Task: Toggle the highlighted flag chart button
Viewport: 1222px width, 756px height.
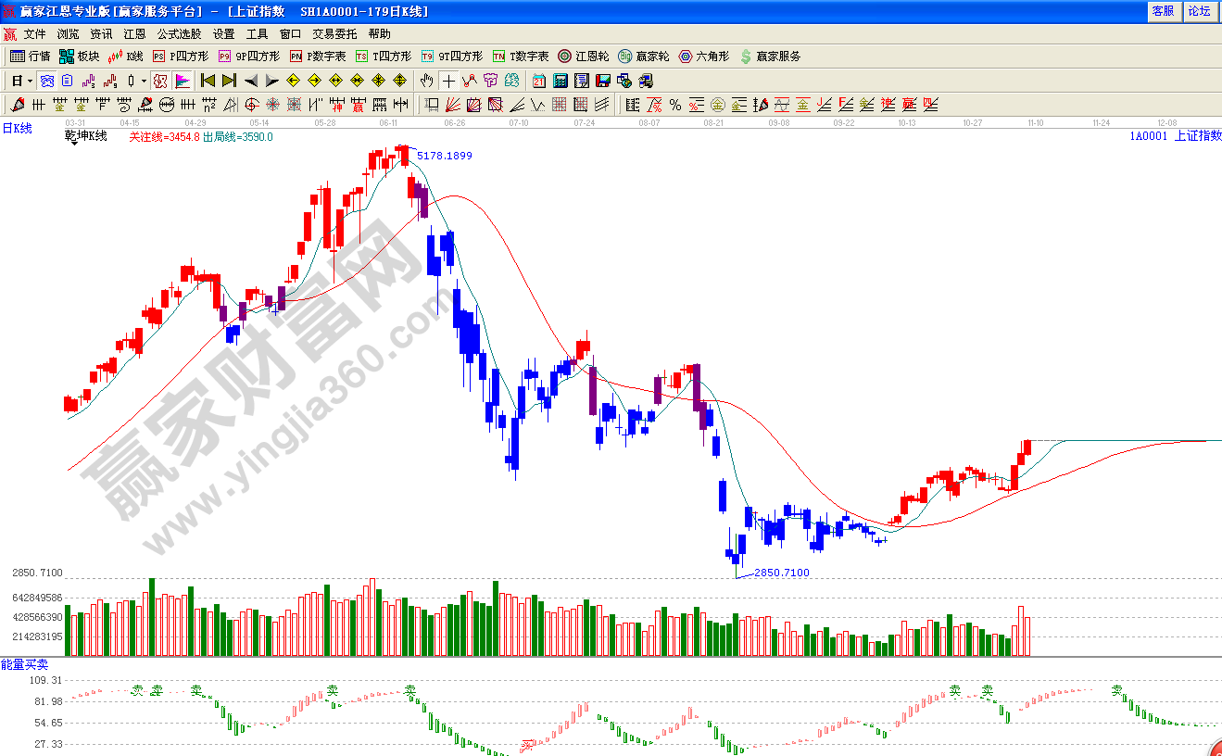Action: (x=183, y=81)
